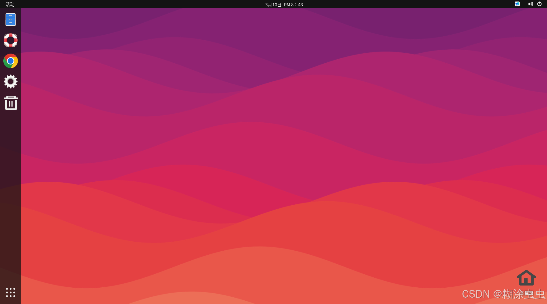Launch Google Chrome from the dock

11,61
